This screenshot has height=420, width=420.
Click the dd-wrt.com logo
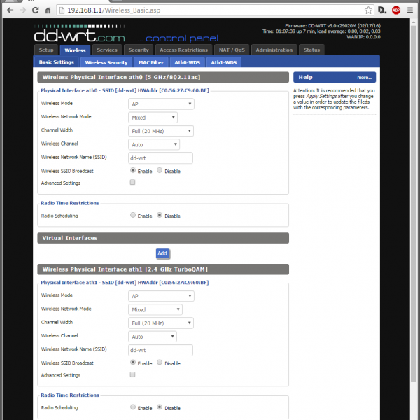coord(80,36)
